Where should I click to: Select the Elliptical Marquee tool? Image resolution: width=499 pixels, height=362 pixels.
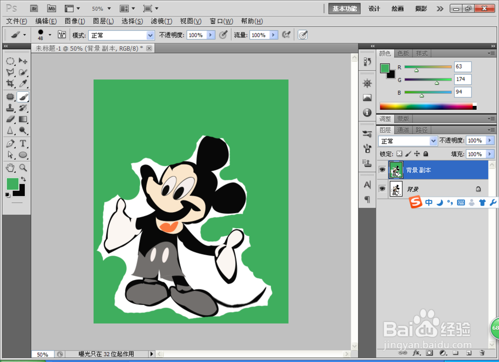click(x=10, y=61)
